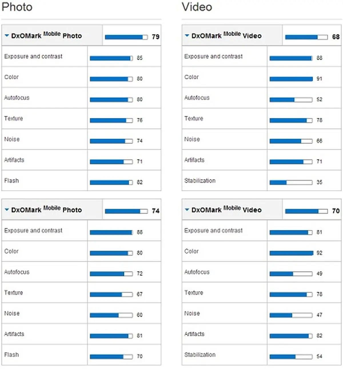Click the Video Color bar scoring 91
This screenshot has height=369, width=343.
pos(291,79)
